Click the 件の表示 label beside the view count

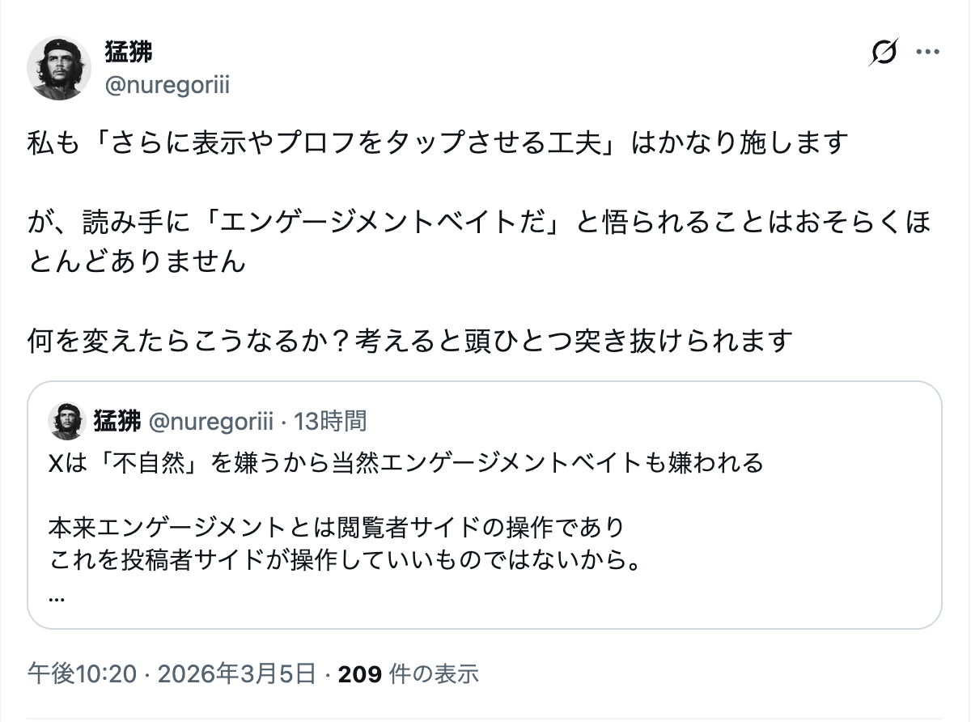434,673
